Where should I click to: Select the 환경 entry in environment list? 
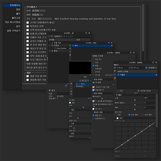(92, 45)
